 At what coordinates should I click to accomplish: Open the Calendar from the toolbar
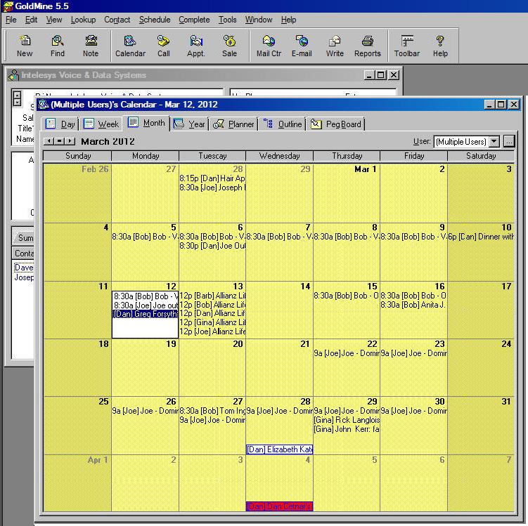pyautogui.click(x=130, y=46)
